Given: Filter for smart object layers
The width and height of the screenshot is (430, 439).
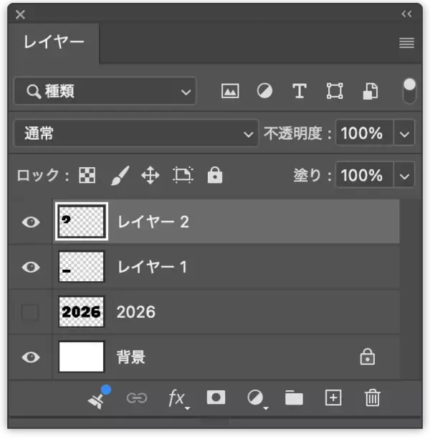Looking at the screenshot, I should click(x=371, y=91).
